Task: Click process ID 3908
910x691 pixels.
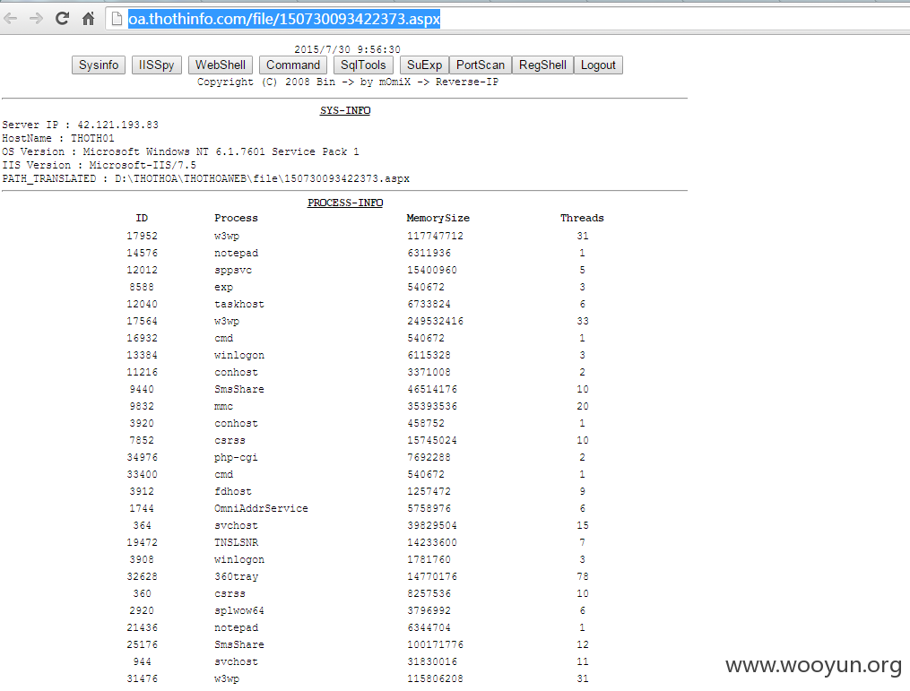Action: pos(143,559)
